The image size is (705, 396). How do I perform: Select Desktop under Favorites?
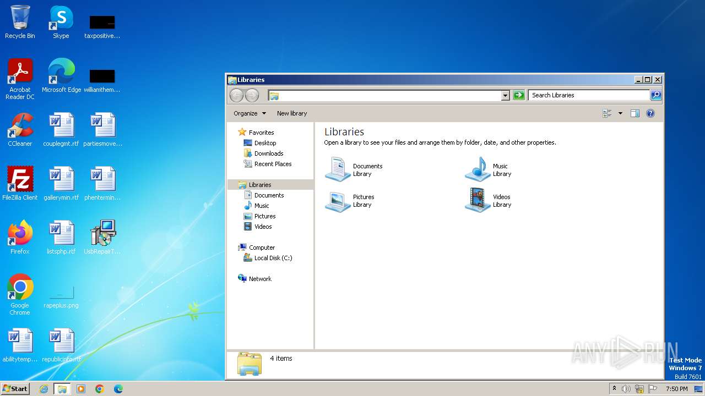tap(260, 143)
